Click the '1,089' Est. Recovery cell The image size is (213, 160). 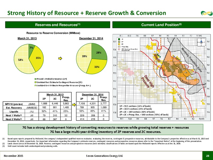point(104,107)
